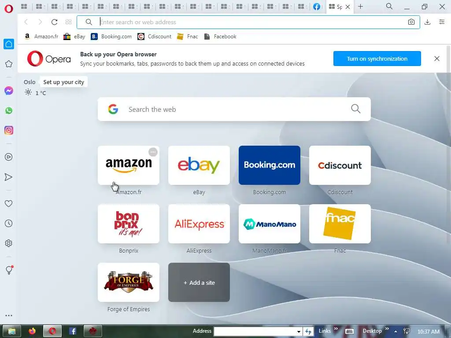
Task: Dismiss the Opera backup banner
Action: (x=436, y=59)
